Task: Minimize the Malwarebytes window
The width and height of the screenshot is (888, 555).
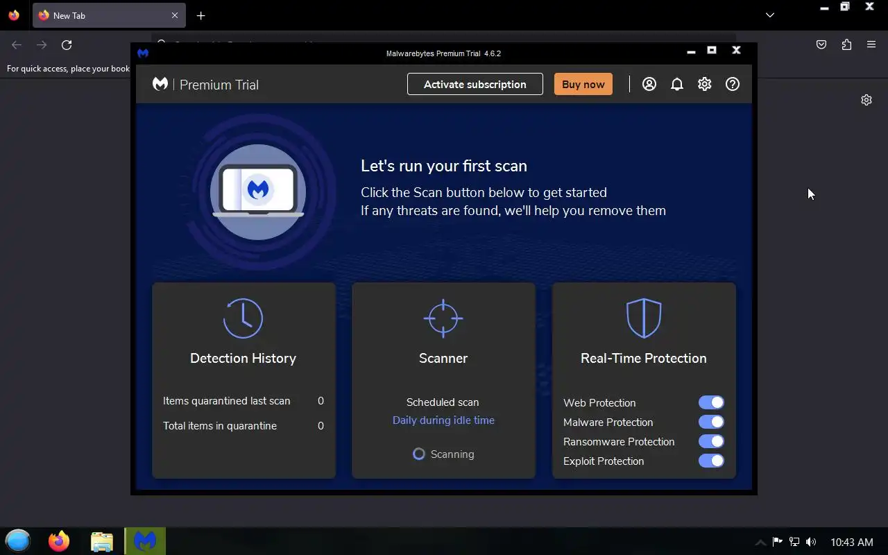Action: [691, 51]
